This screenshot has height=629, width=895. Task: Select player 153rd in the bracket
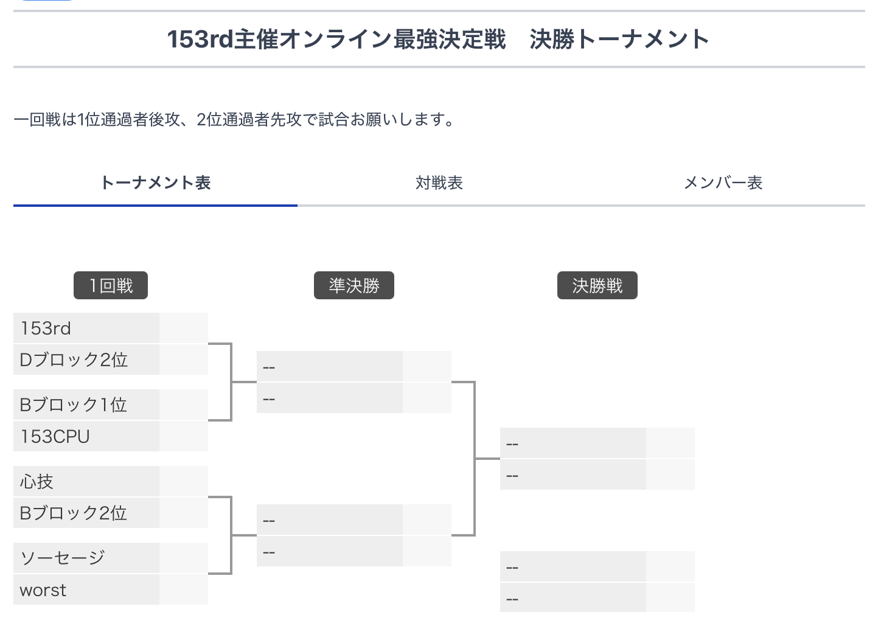click(x=86, y=328)
